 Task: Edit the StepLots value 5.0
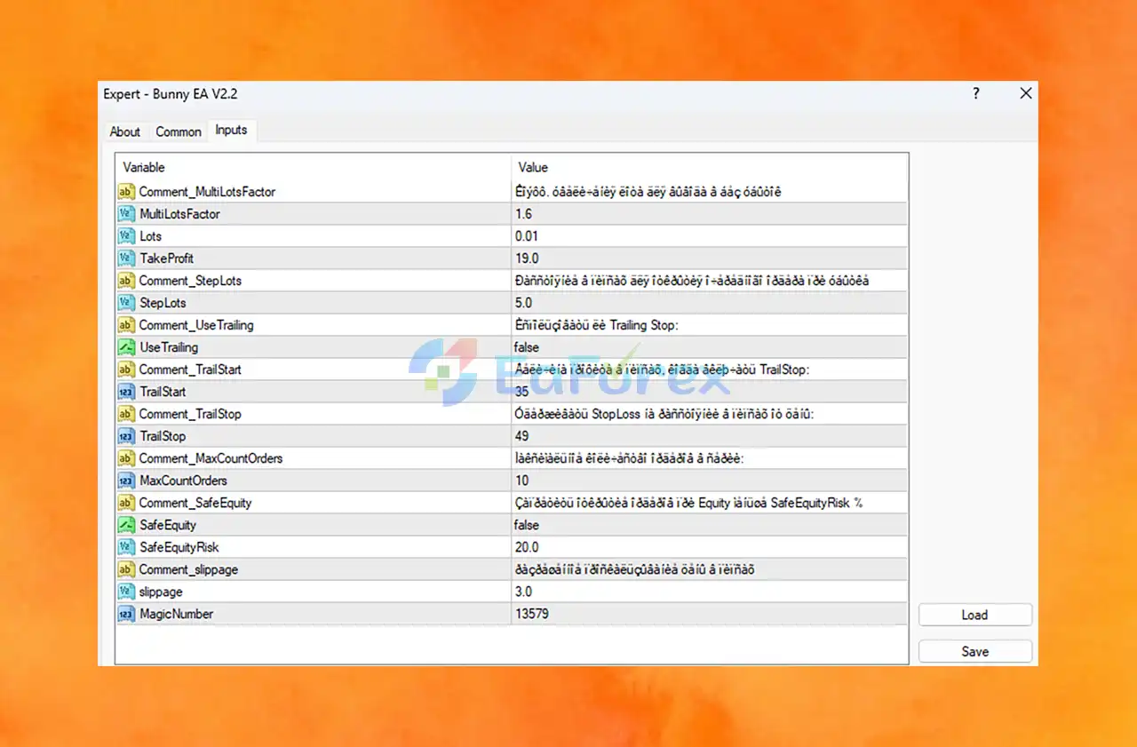709,303
